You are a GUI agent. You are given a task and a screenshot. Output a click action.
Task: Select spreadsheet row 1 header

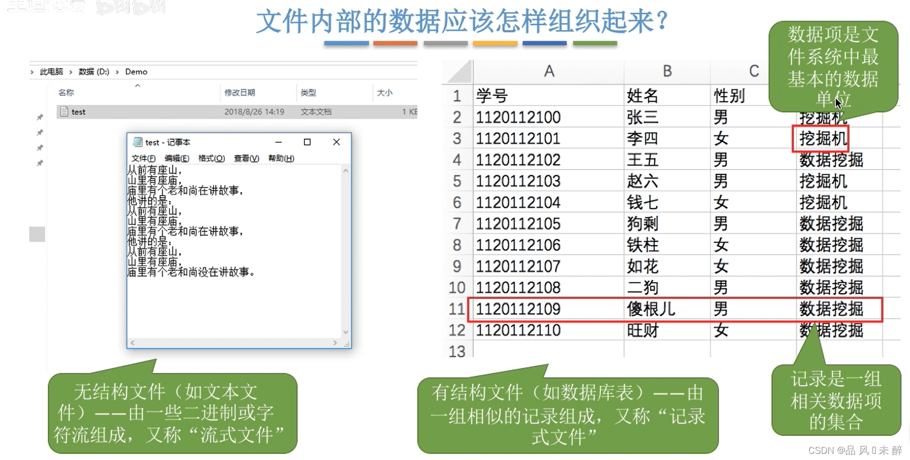(x=457, y=96)
